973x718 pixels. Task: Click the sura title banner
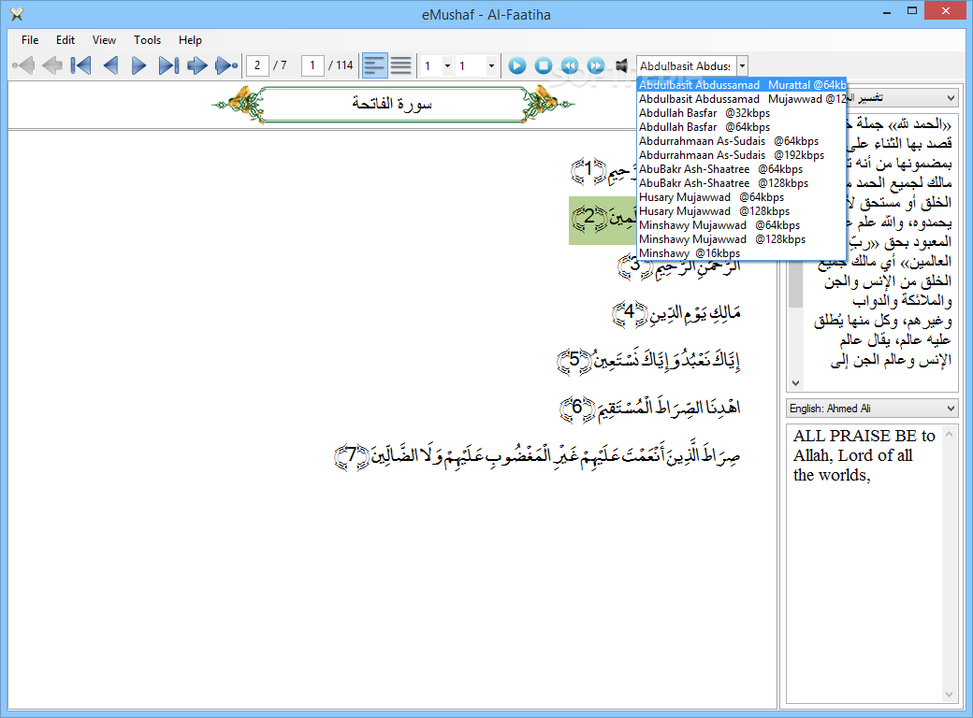393,104
